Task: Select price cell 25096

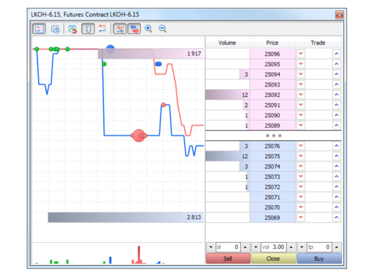Action: (272, 54)
